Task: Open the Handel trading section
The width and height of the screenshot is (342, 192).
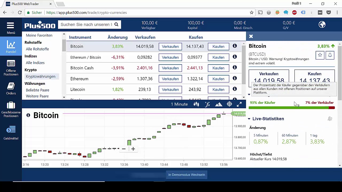Action: click(11, 46)
